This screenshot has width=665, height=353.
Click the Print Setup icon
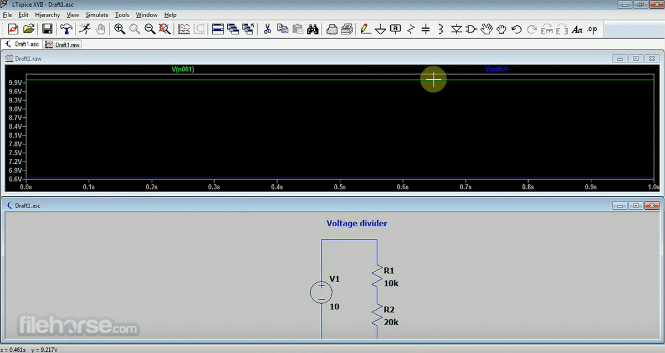point(332,29)
